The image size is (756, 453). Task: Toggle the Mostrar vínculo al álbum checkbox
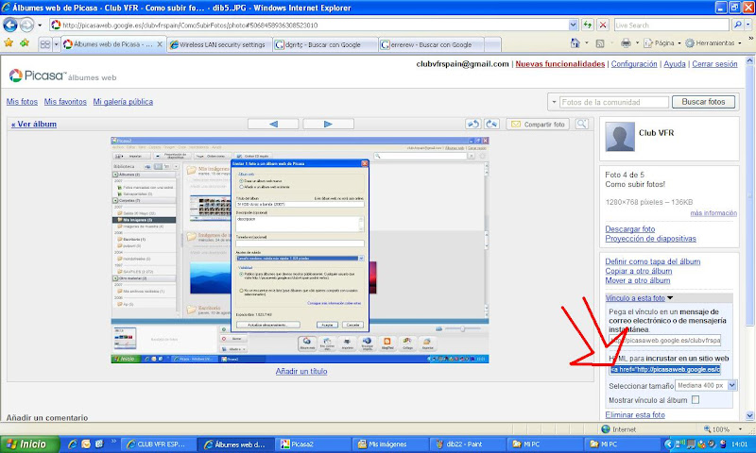[696, 399]
